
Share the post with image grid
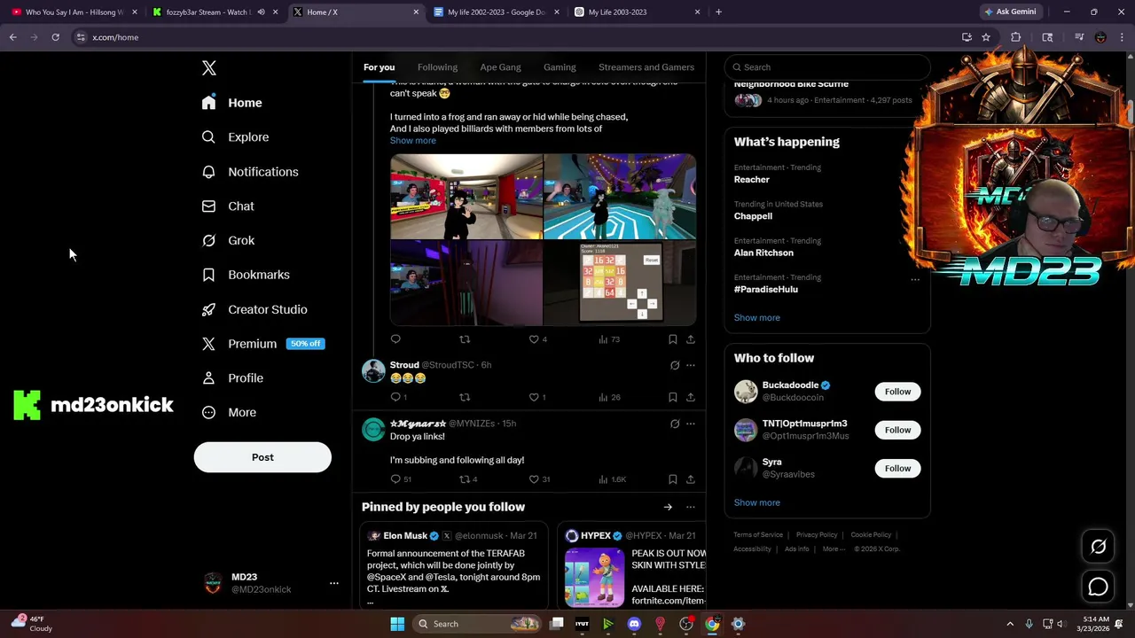(x=691, y=339)
